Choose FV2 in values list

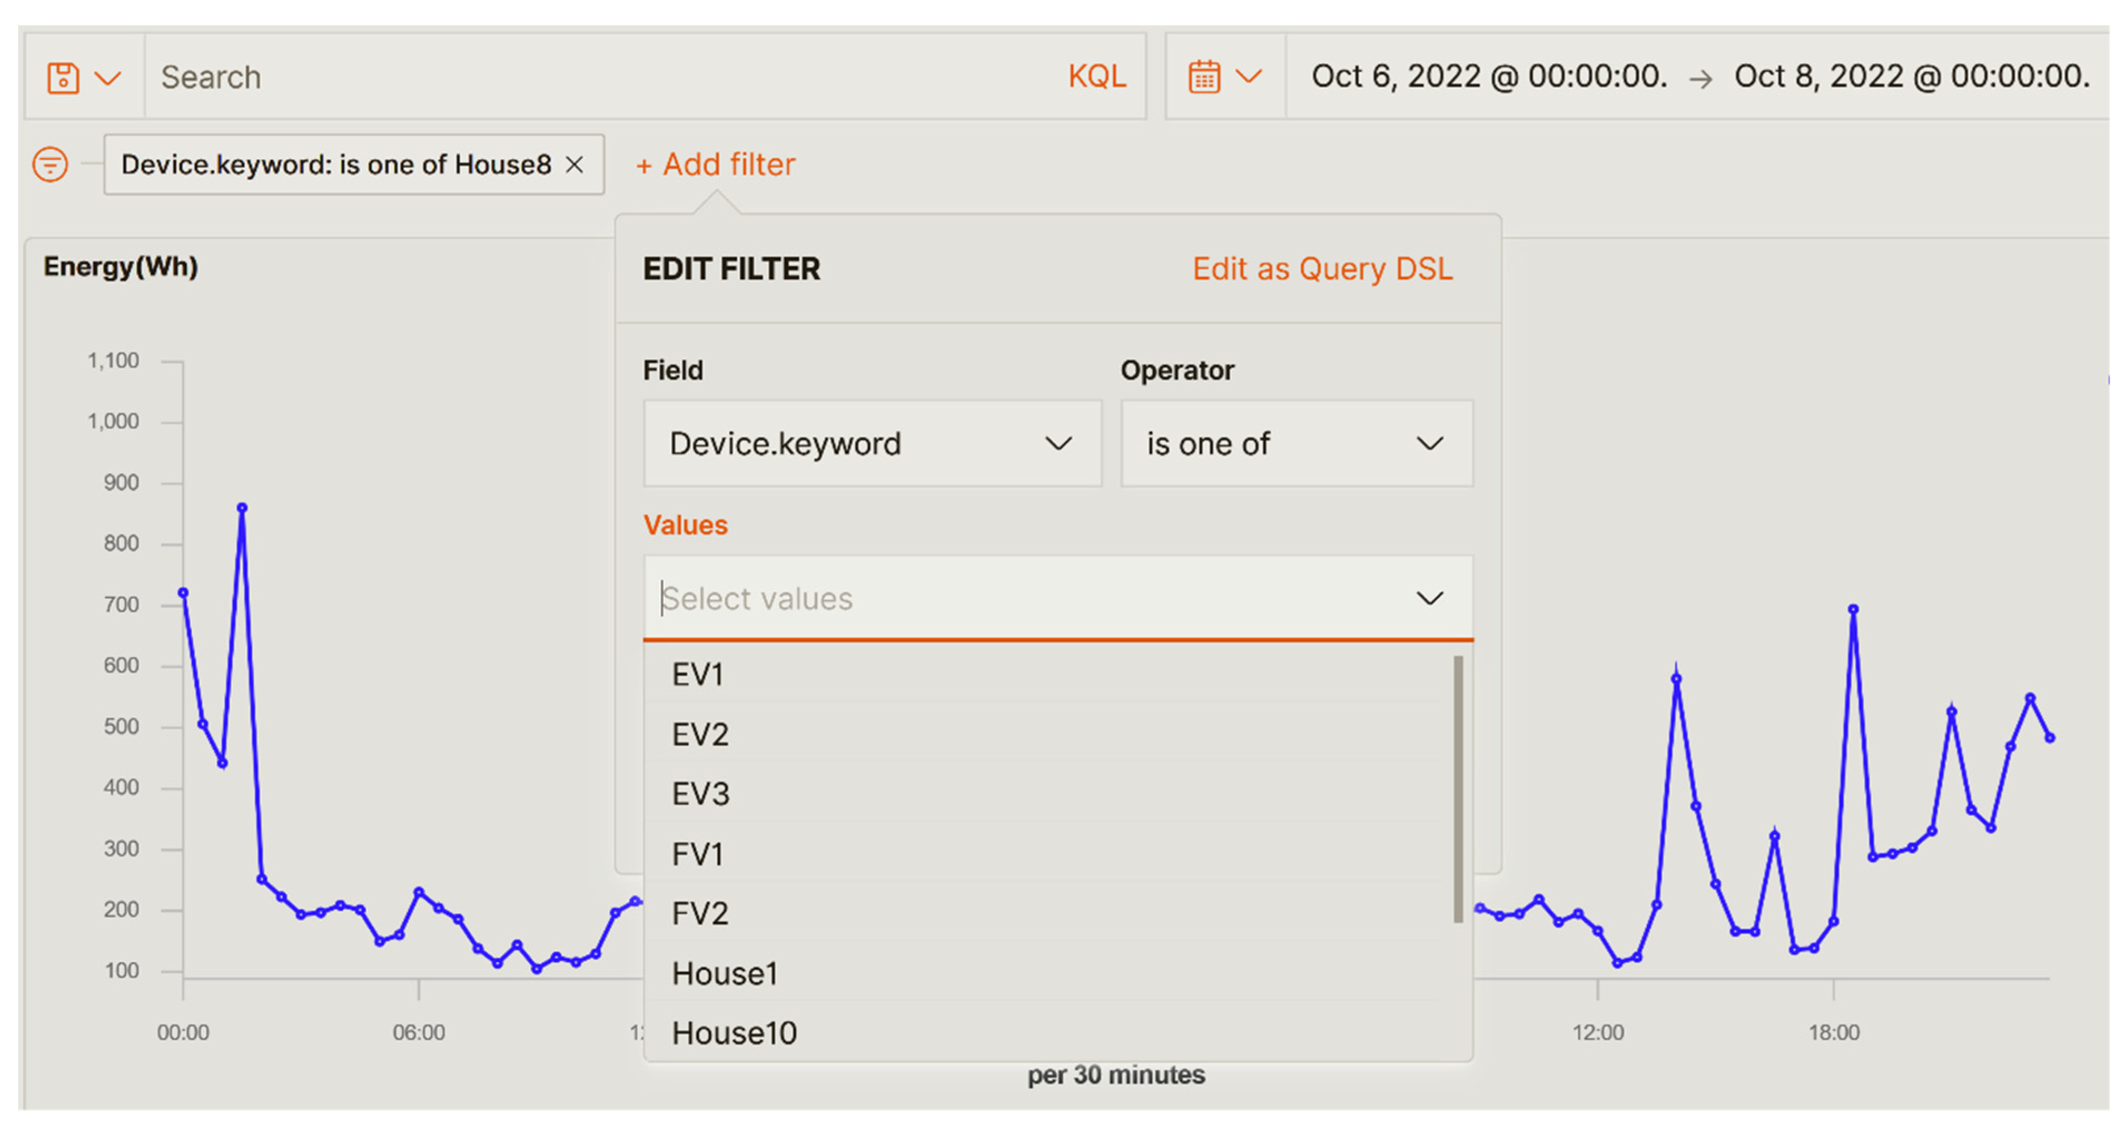[x=700, y=914]
